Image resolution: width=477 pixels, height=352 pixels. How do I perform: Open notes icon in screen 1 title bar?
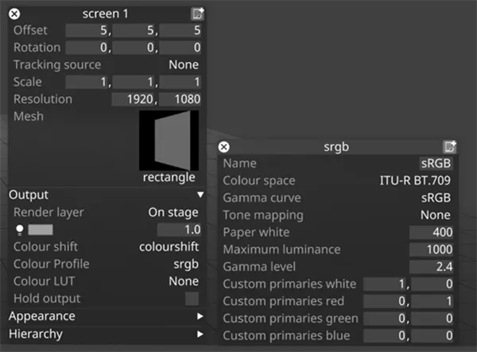click(x=197, y=14)
